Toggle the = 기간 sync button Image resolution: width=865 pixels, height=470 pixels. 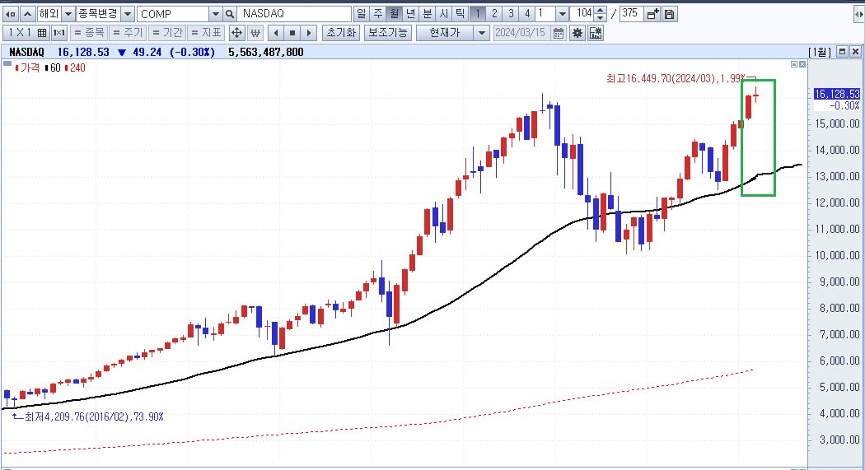(167, 33)
